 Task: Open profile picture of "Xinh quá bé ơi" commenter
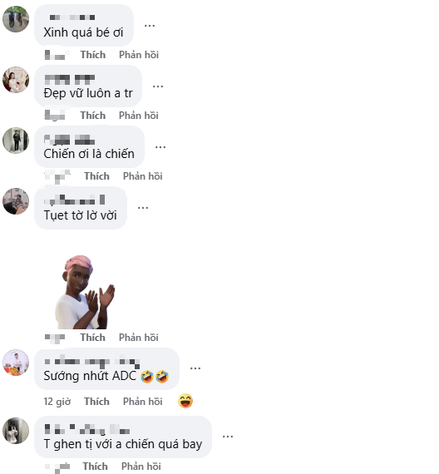pos(16,19)
